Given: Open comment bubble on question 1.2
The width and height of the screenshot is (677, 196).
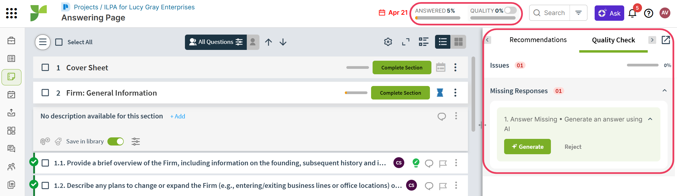Looking at the screenshot, I should click(x=429, y=186).
